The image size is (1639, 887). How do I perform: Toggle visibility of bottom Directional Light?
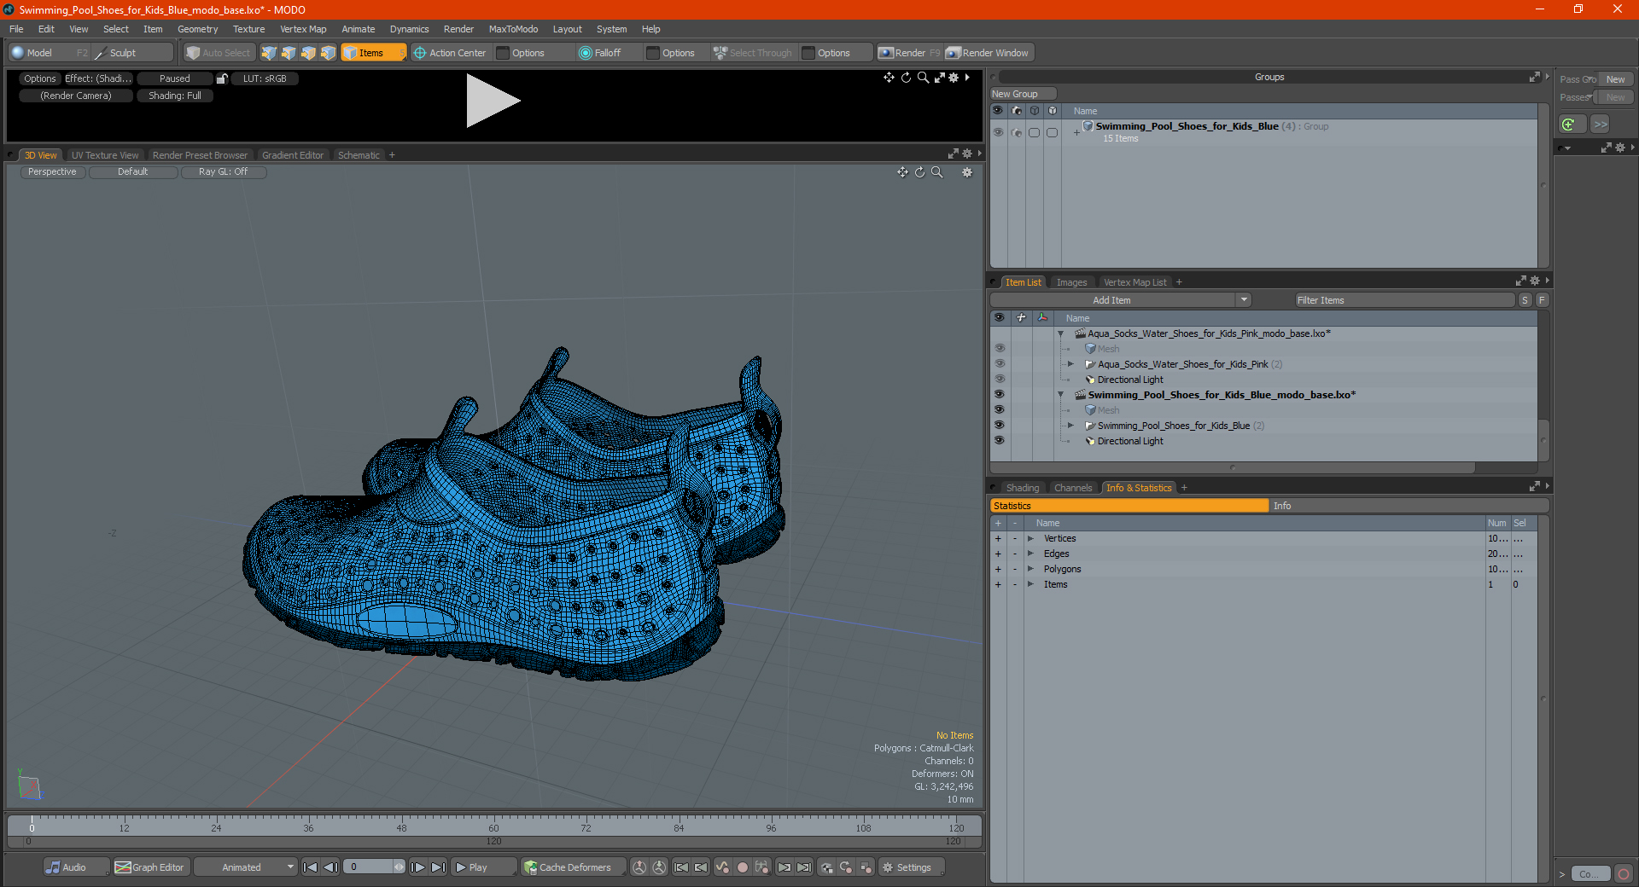999,441
